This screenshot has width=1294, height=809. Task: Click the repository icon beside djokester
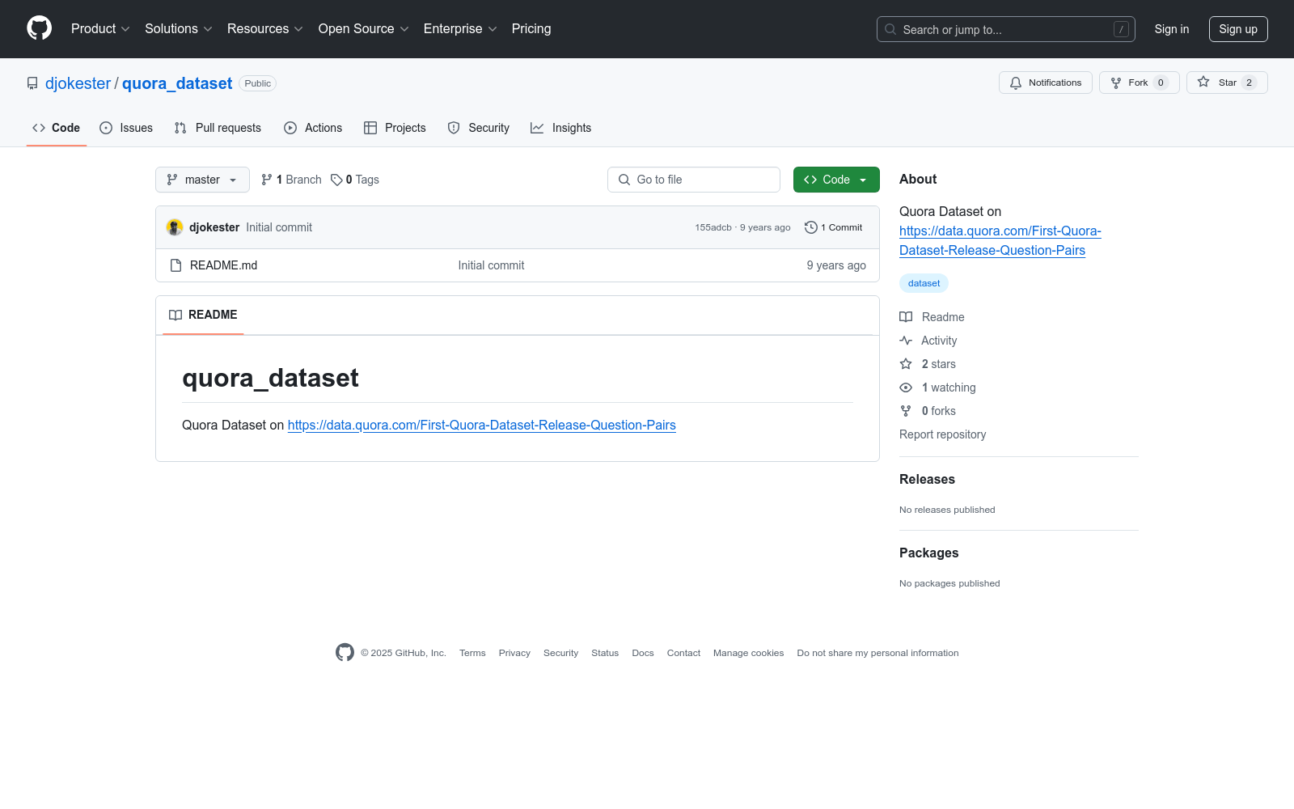click(32, 83)
